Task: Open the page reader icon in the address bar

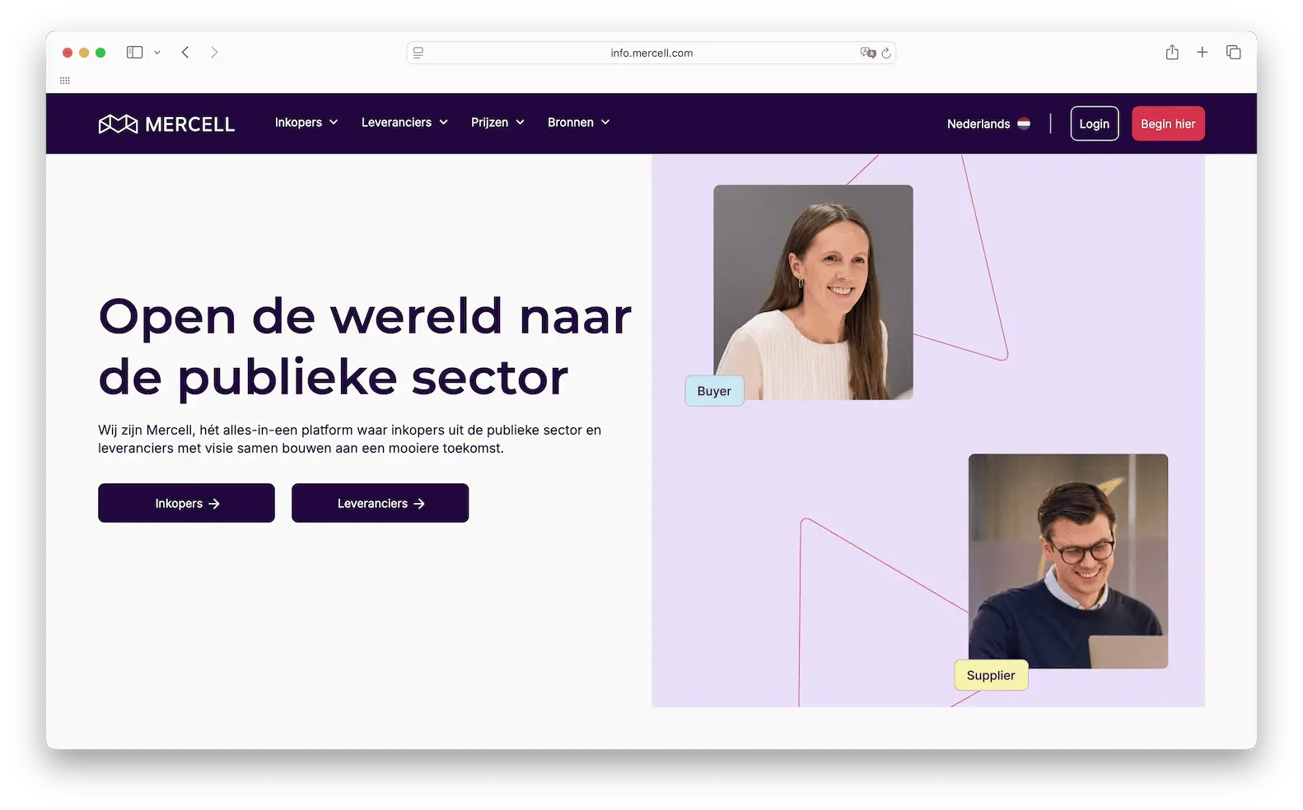Action: (418, 53)
